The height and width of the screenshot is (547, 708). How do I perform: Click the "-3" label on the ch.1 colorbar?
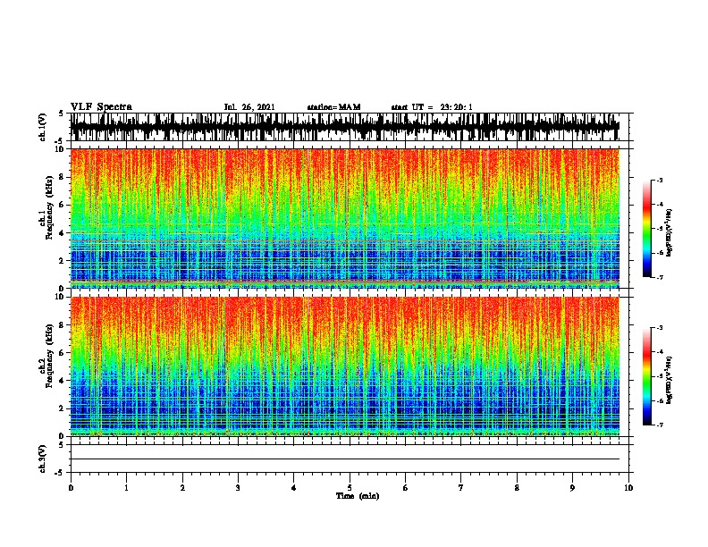(x=659, y=180)
